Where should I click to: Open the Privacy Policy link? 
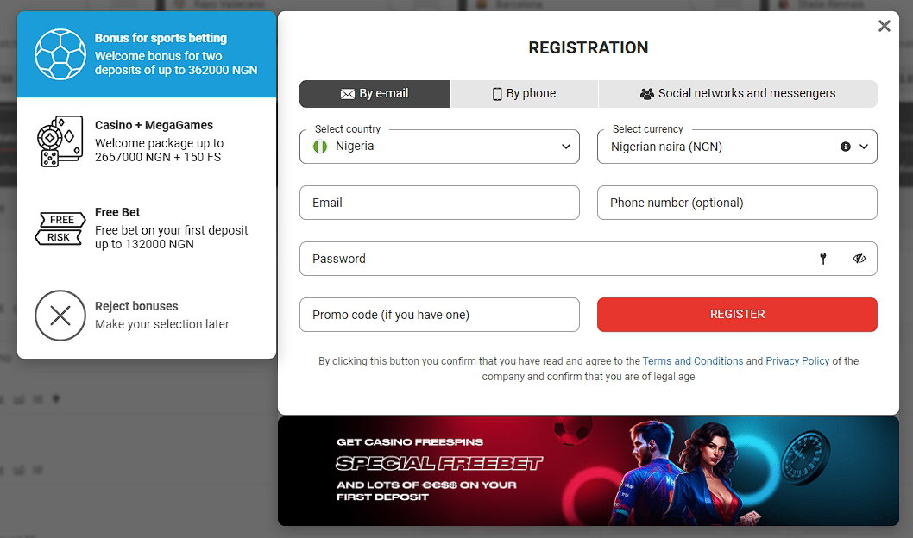(x=797, y=361)
